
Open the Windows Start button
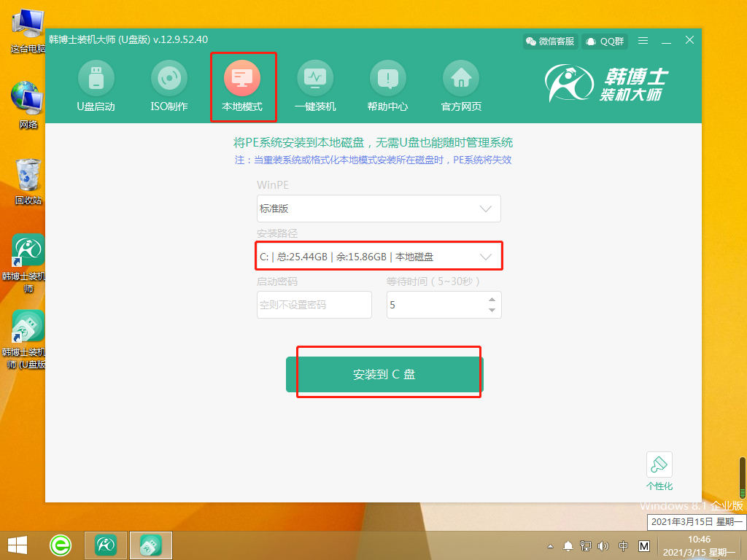18,544
